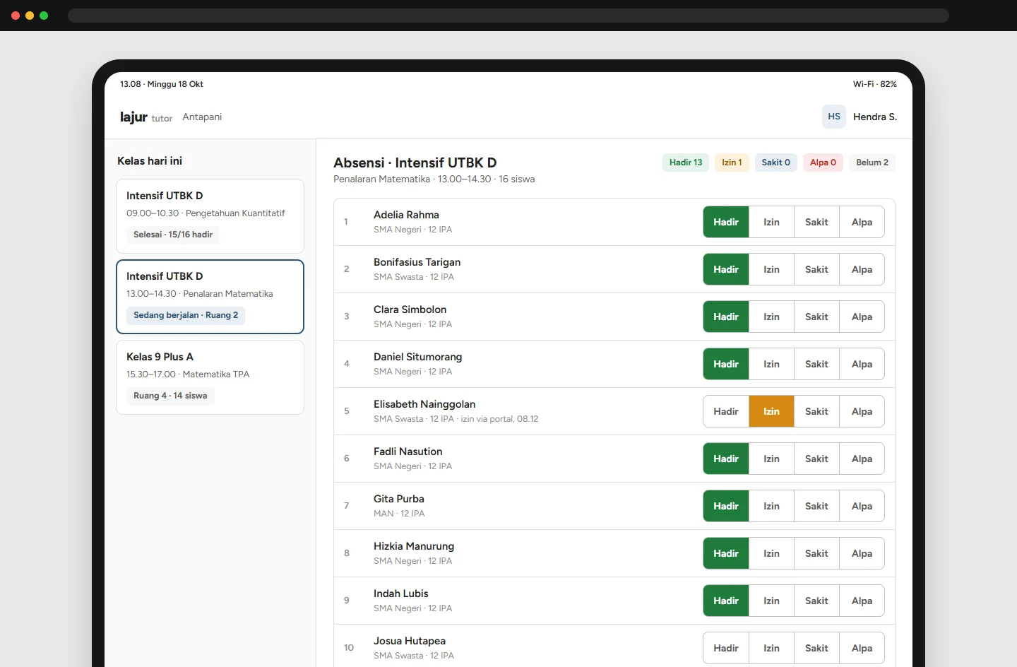Set Indah Lubis to Izin

click(x=771, y=601)
